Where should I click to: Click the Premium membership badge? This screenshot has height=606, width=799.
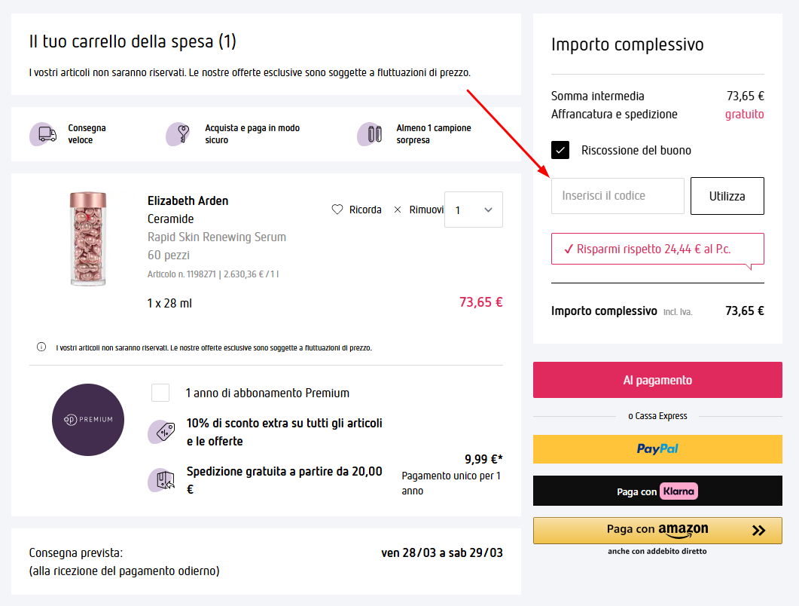click(x=88, y=420)
